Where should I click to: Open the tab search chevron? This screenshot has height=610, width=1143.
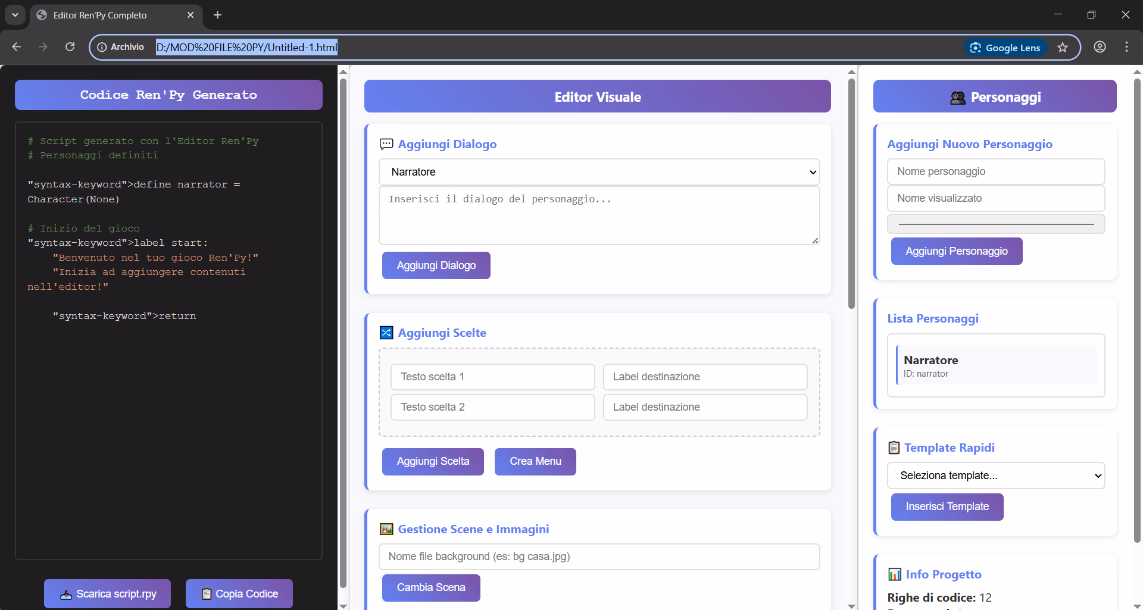coord(15,15)
